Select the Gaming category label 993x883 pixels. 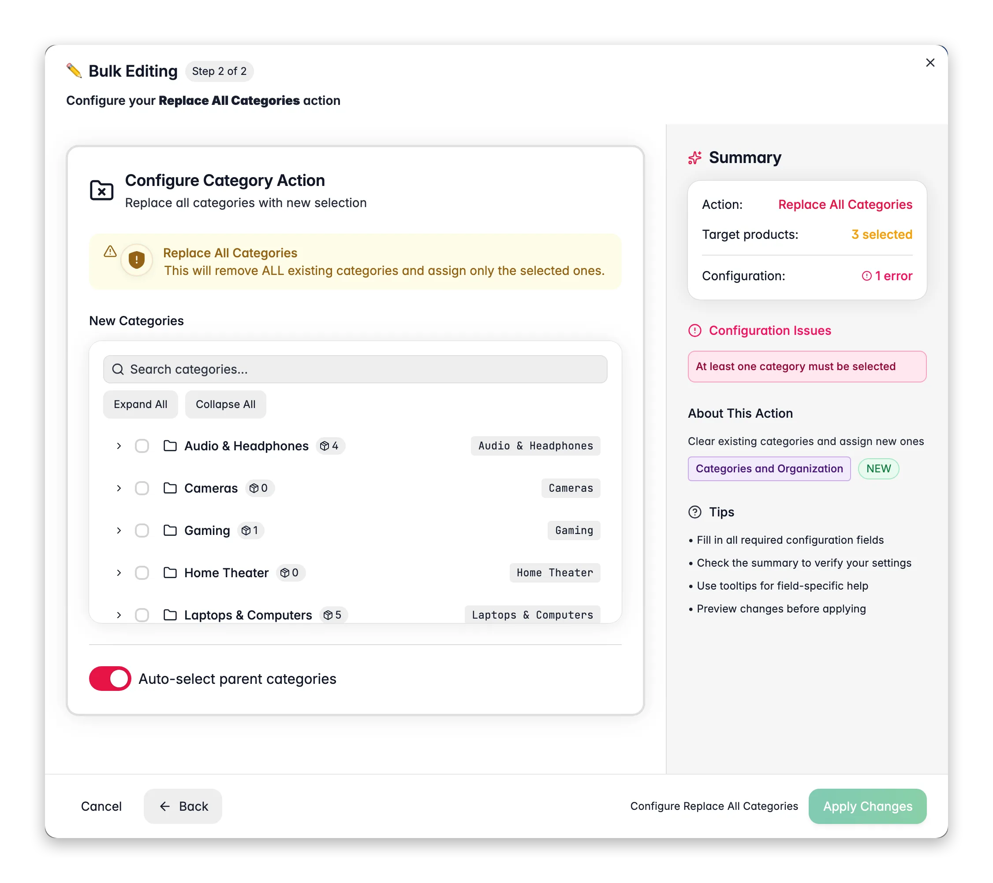pyautogui.click(x=207, y=530)
